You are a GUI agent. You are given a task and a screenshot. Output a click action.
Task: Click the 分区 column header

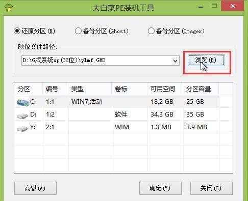[29, 89]
